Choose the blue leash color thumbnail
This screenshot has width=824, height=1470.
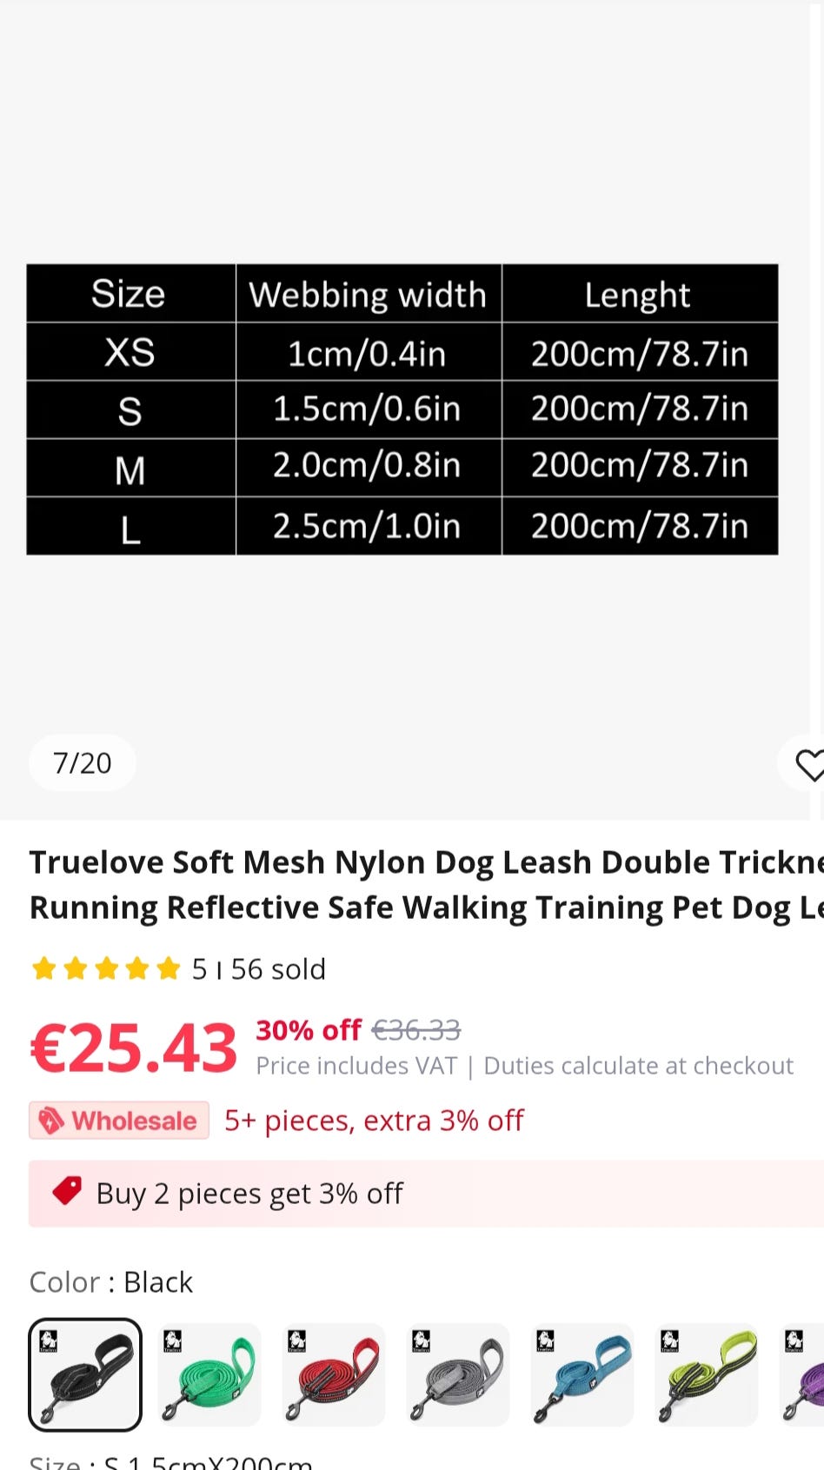coord(582,1374)
